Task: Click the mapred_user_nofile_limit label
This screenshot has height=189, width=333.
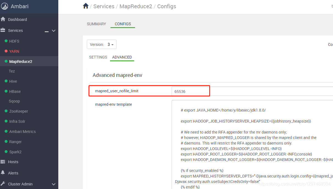Action: click(x=117, y=91)
